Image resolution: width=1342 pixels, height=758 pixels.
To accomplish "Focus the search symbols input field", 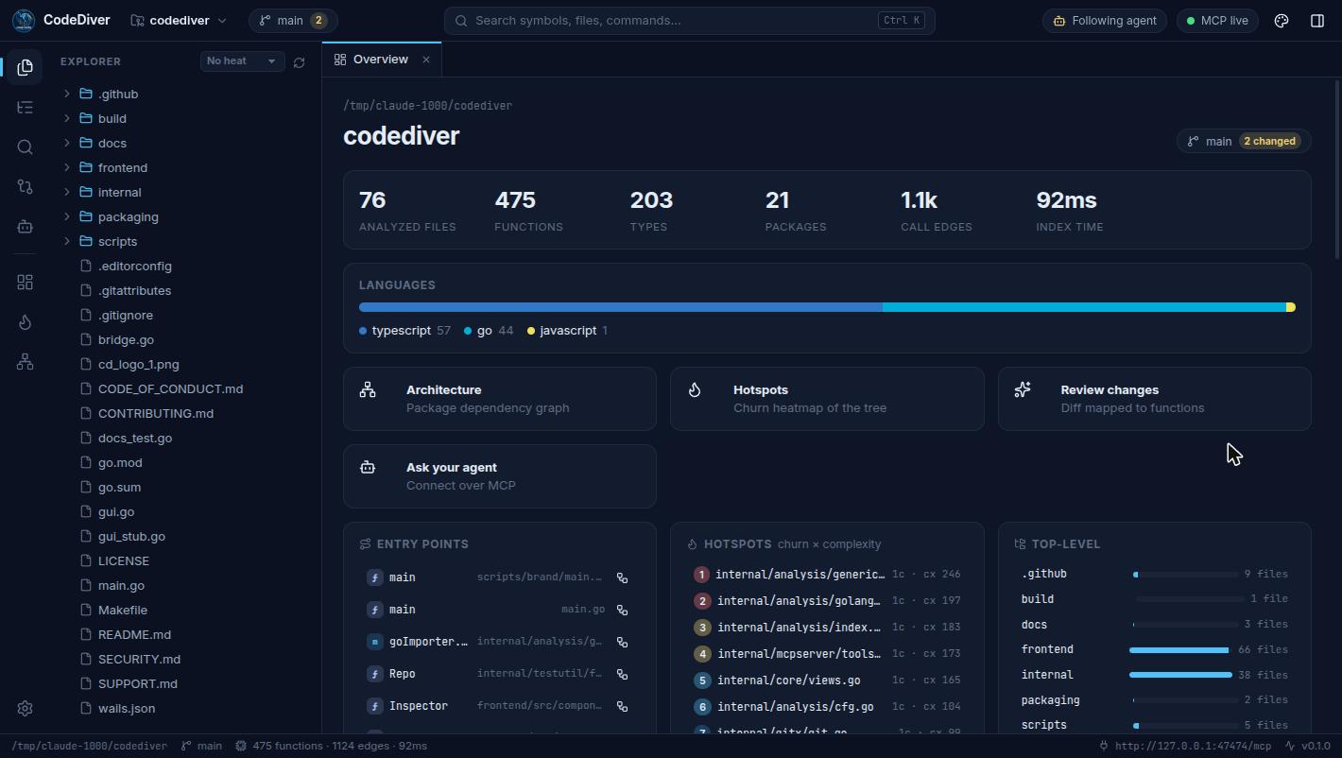I will tap(689, 21).
